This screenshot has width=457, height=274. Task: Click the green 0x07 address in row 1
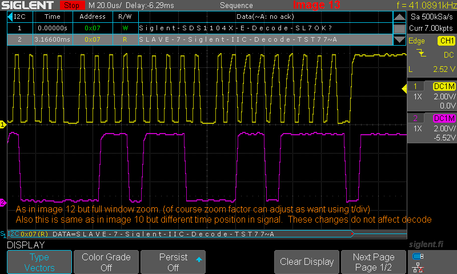point(93,28)
